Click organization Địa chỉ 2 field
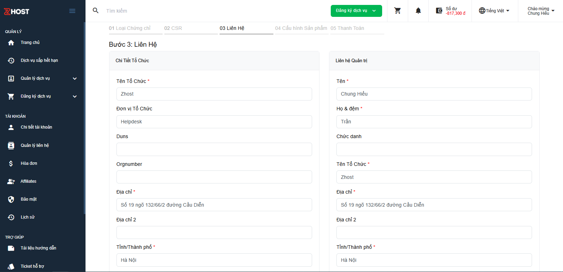This screenshot has width=563, height=272. (214, 233)
